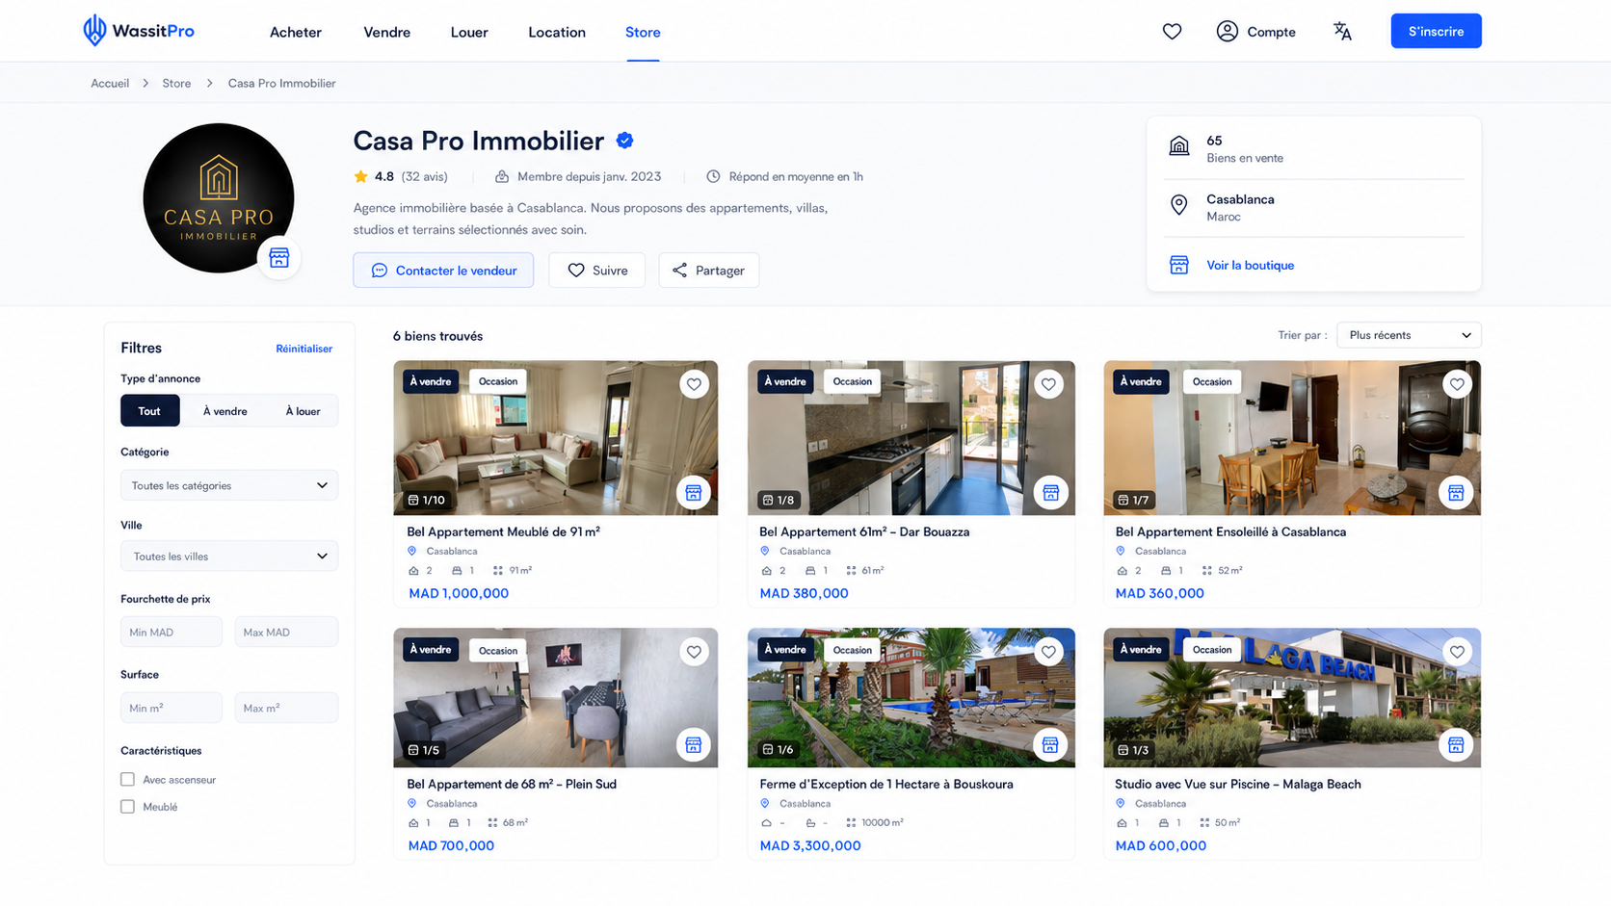
Task: Click the building icon beside 65 Biens en vente
Action: [1179, 146]
